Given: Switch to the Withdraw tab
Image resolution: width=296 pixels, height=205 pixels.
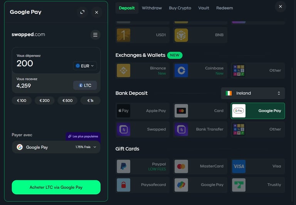Looking at the screenshot, I should click(152, 8).
